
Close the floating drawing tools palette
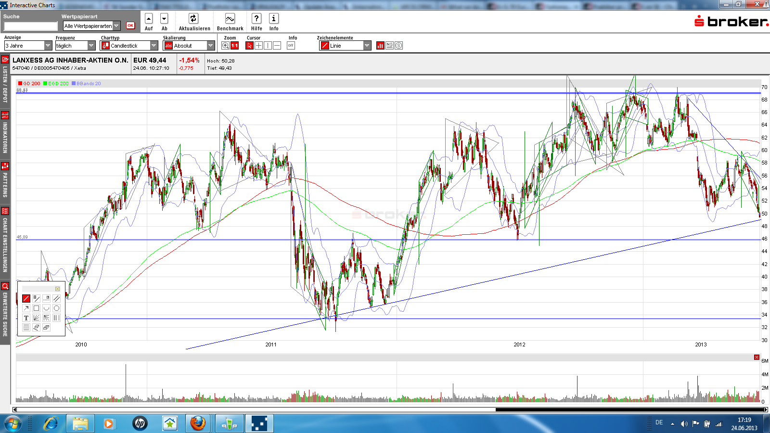[x=57, y=289]
